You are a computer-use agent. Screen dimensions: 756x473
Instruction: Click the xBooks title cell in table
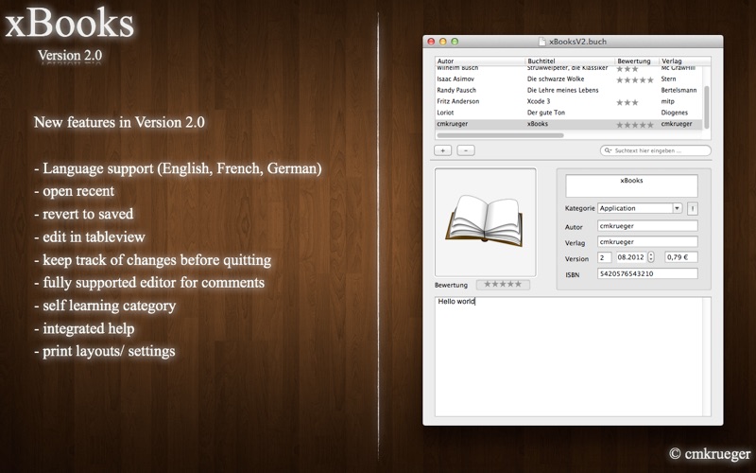tap(538, 124)
